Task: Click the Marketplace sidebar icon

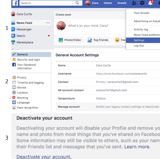Action: click(x=13, y=42)
